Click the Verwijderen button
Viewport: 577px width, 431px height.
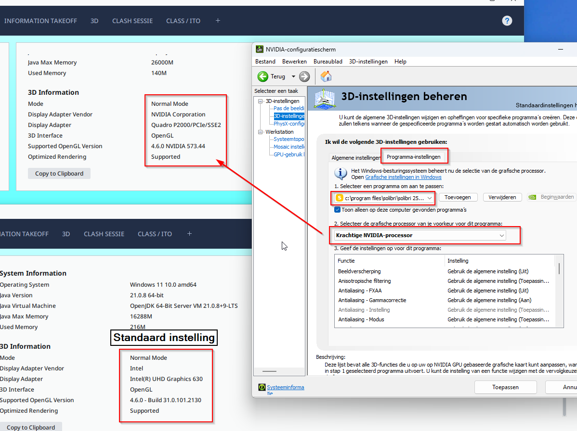(x=502, y=197)
